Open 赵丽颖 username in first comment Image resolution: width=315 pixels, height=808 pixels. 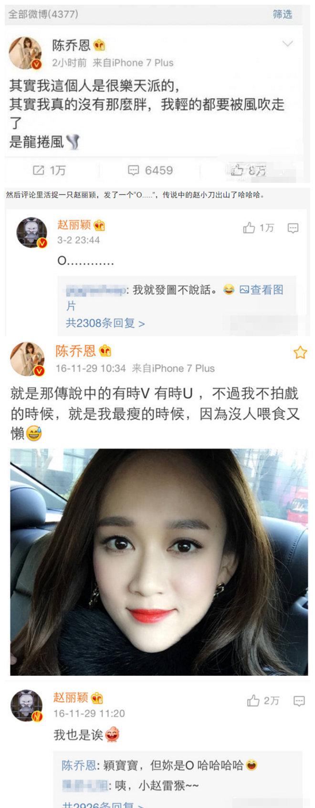(x=74, y=224)
